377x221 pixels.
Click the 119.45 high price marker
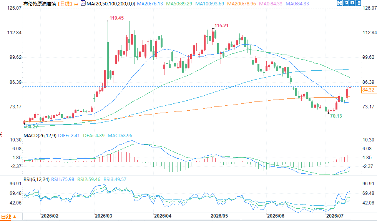click(x=116, y=18)
